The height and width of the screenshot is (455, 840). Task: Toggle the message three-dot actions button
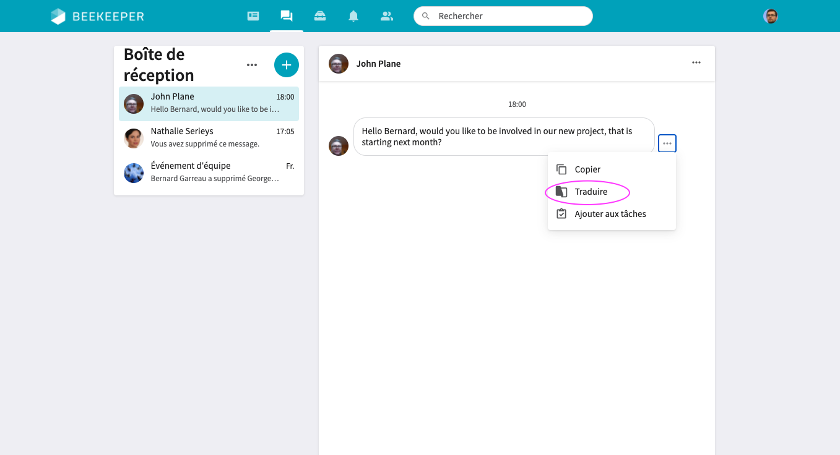click(x=667, y=143)
